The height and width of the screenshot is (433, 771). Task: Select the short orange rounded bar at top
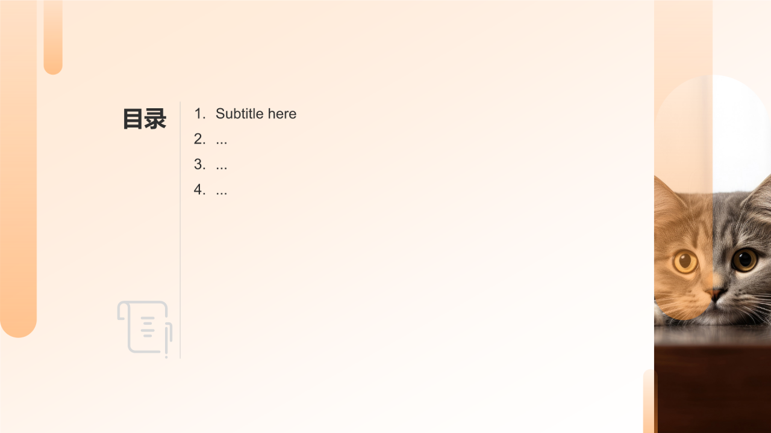pos(53,37)
